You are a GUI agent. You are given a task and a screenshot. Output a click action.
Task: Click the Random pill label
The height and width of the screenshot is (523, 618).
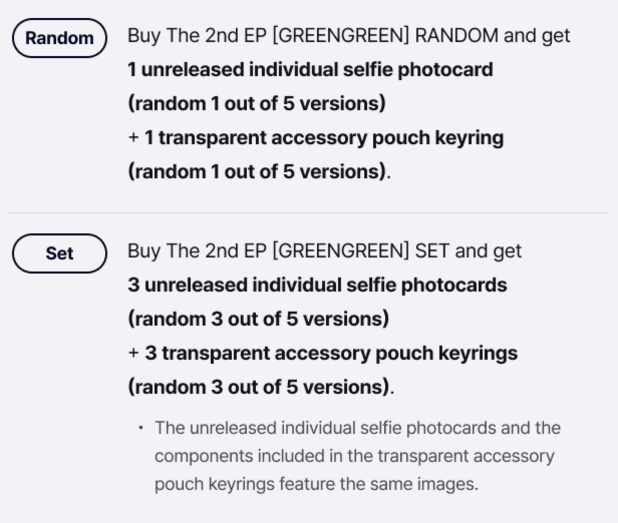pos(59,38)
